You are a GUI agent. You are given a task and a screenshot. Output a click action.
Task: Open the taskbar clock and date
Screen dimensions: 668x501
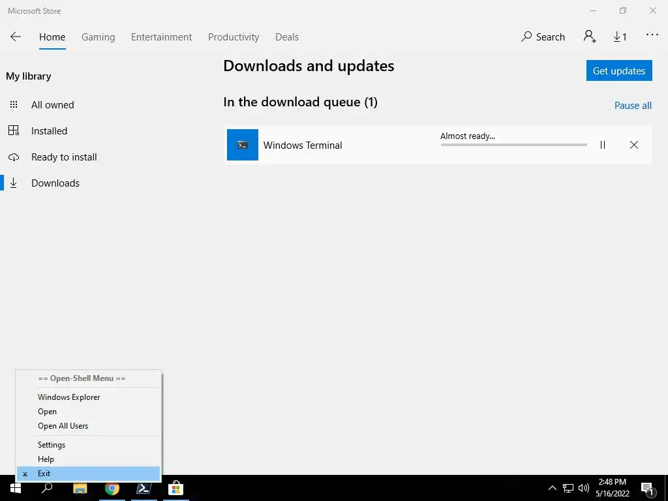click(612, 488)
